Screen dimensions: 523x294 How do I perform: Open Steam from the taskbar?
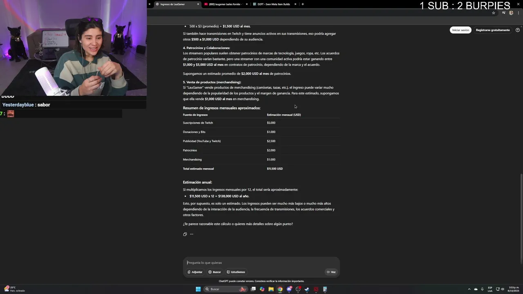click(x=307, y=289)
